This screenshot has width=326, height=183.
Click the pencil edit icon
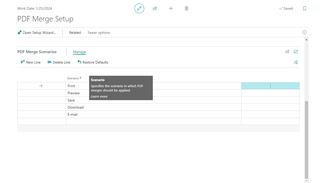tap(139, 8)
